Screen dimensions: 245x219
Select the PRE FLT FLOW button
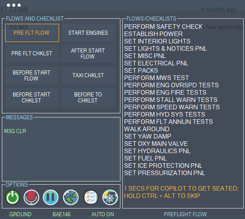click(32, 33)
